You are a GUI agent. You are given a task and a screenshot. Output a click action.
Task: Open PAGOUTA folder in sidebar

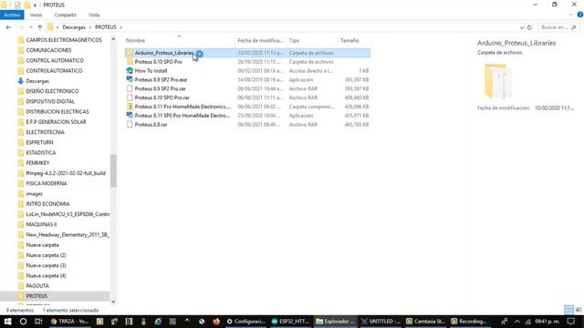coord(37,285)
